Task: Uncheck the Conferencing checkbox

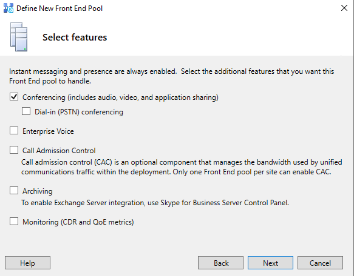Action: (14, 97)
